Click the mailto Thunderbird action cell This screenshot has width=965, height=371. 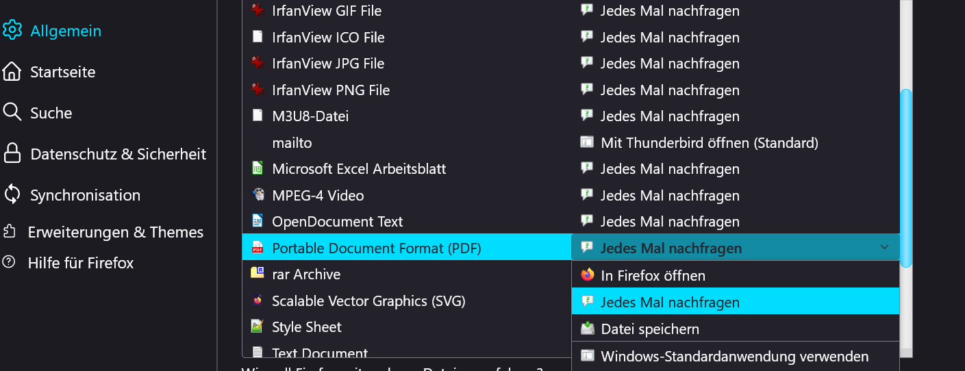pos(709,143)
